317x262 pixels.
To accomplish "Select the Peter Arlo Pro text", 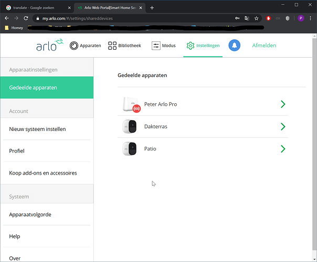I will coord(161,104).
